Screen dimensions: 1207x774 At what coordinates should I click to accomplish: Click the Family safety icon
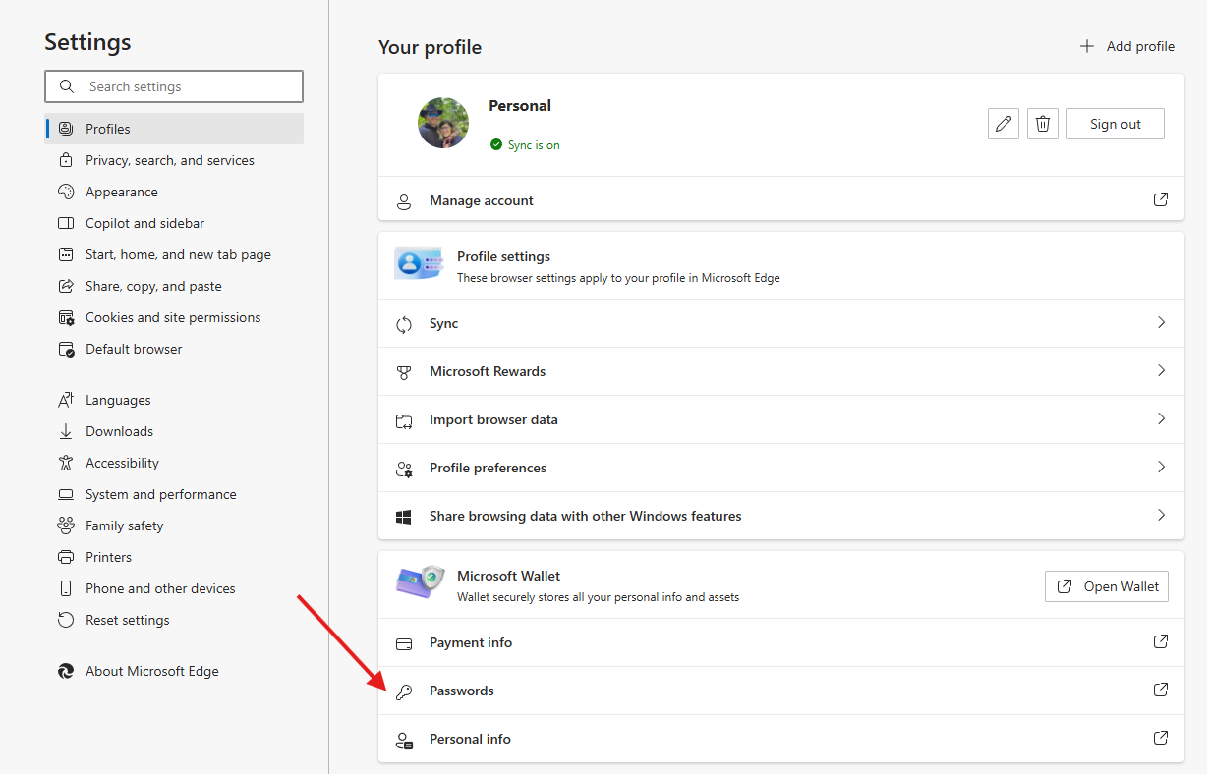(66, 525)
